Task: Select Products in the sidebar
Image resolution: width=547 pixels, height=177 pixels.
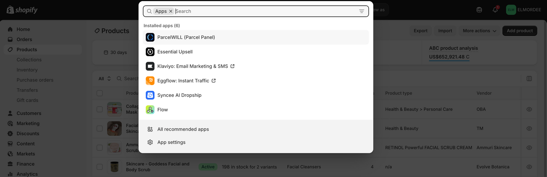Action: [42, 50]
